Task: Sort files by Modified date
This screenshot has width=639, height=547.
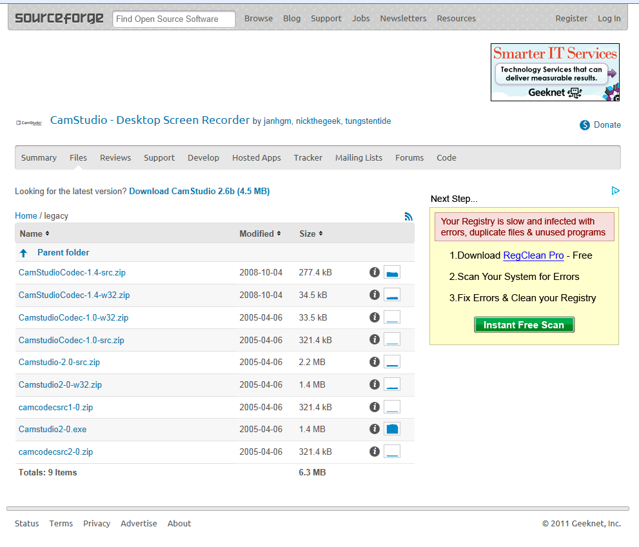Action: tap(260, 234)
